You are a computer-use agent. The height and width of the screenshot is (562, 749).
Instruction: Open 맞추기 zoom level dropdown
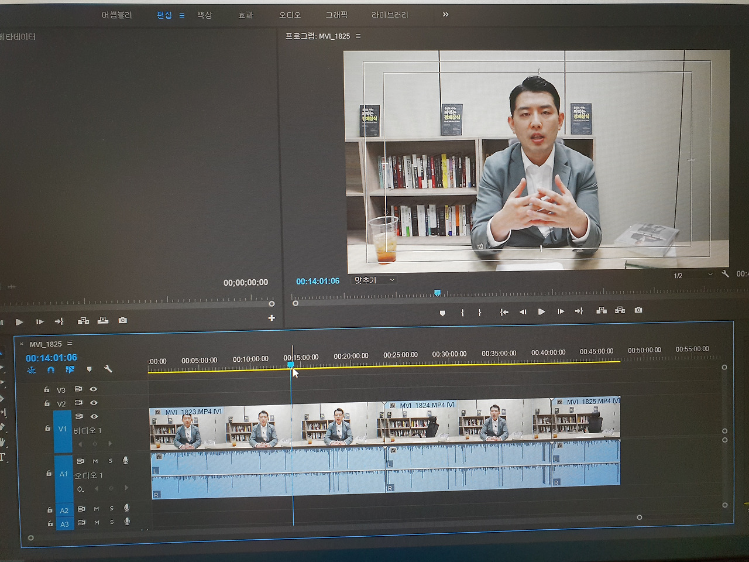[374, 280]
